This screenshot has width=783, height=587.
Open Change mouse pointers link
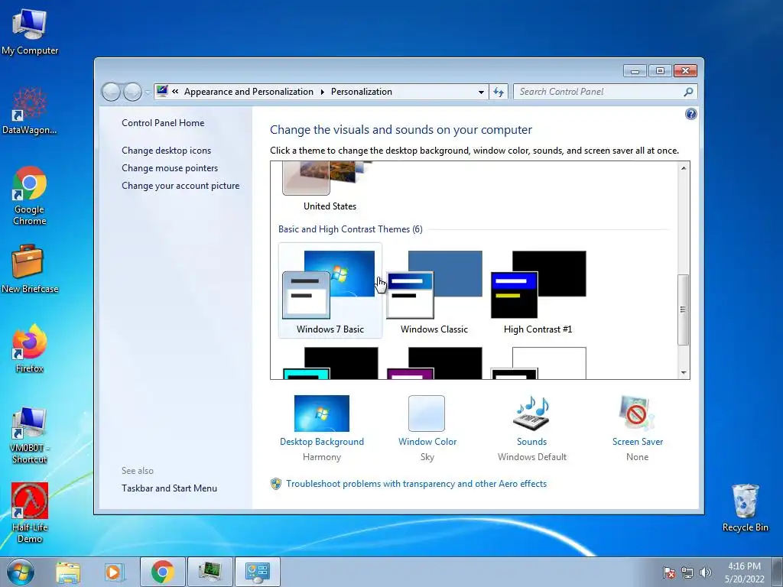click(170, 167)
